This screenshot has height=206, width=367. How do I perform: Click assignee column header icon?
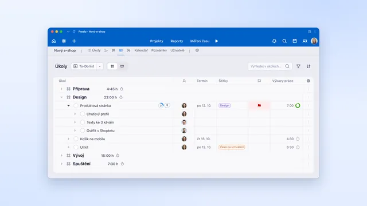pos(184,81)
